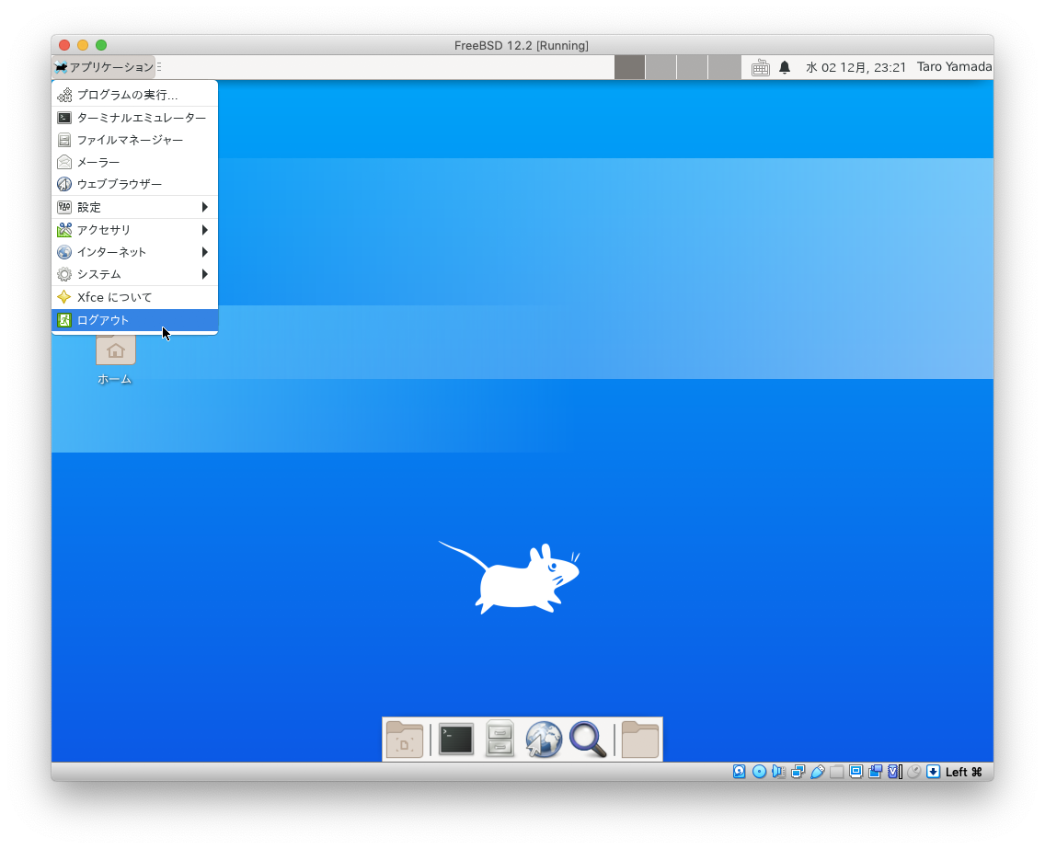This screenshot has height=849, width=1045.
Task: Click the Taro Yamada user button
Action: [954, 67]
